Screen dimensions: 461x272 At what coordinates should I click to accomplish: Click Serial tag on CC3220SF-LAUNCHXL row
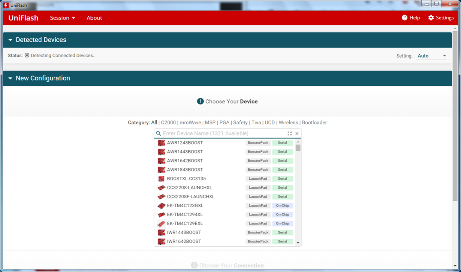pos(283,197)
